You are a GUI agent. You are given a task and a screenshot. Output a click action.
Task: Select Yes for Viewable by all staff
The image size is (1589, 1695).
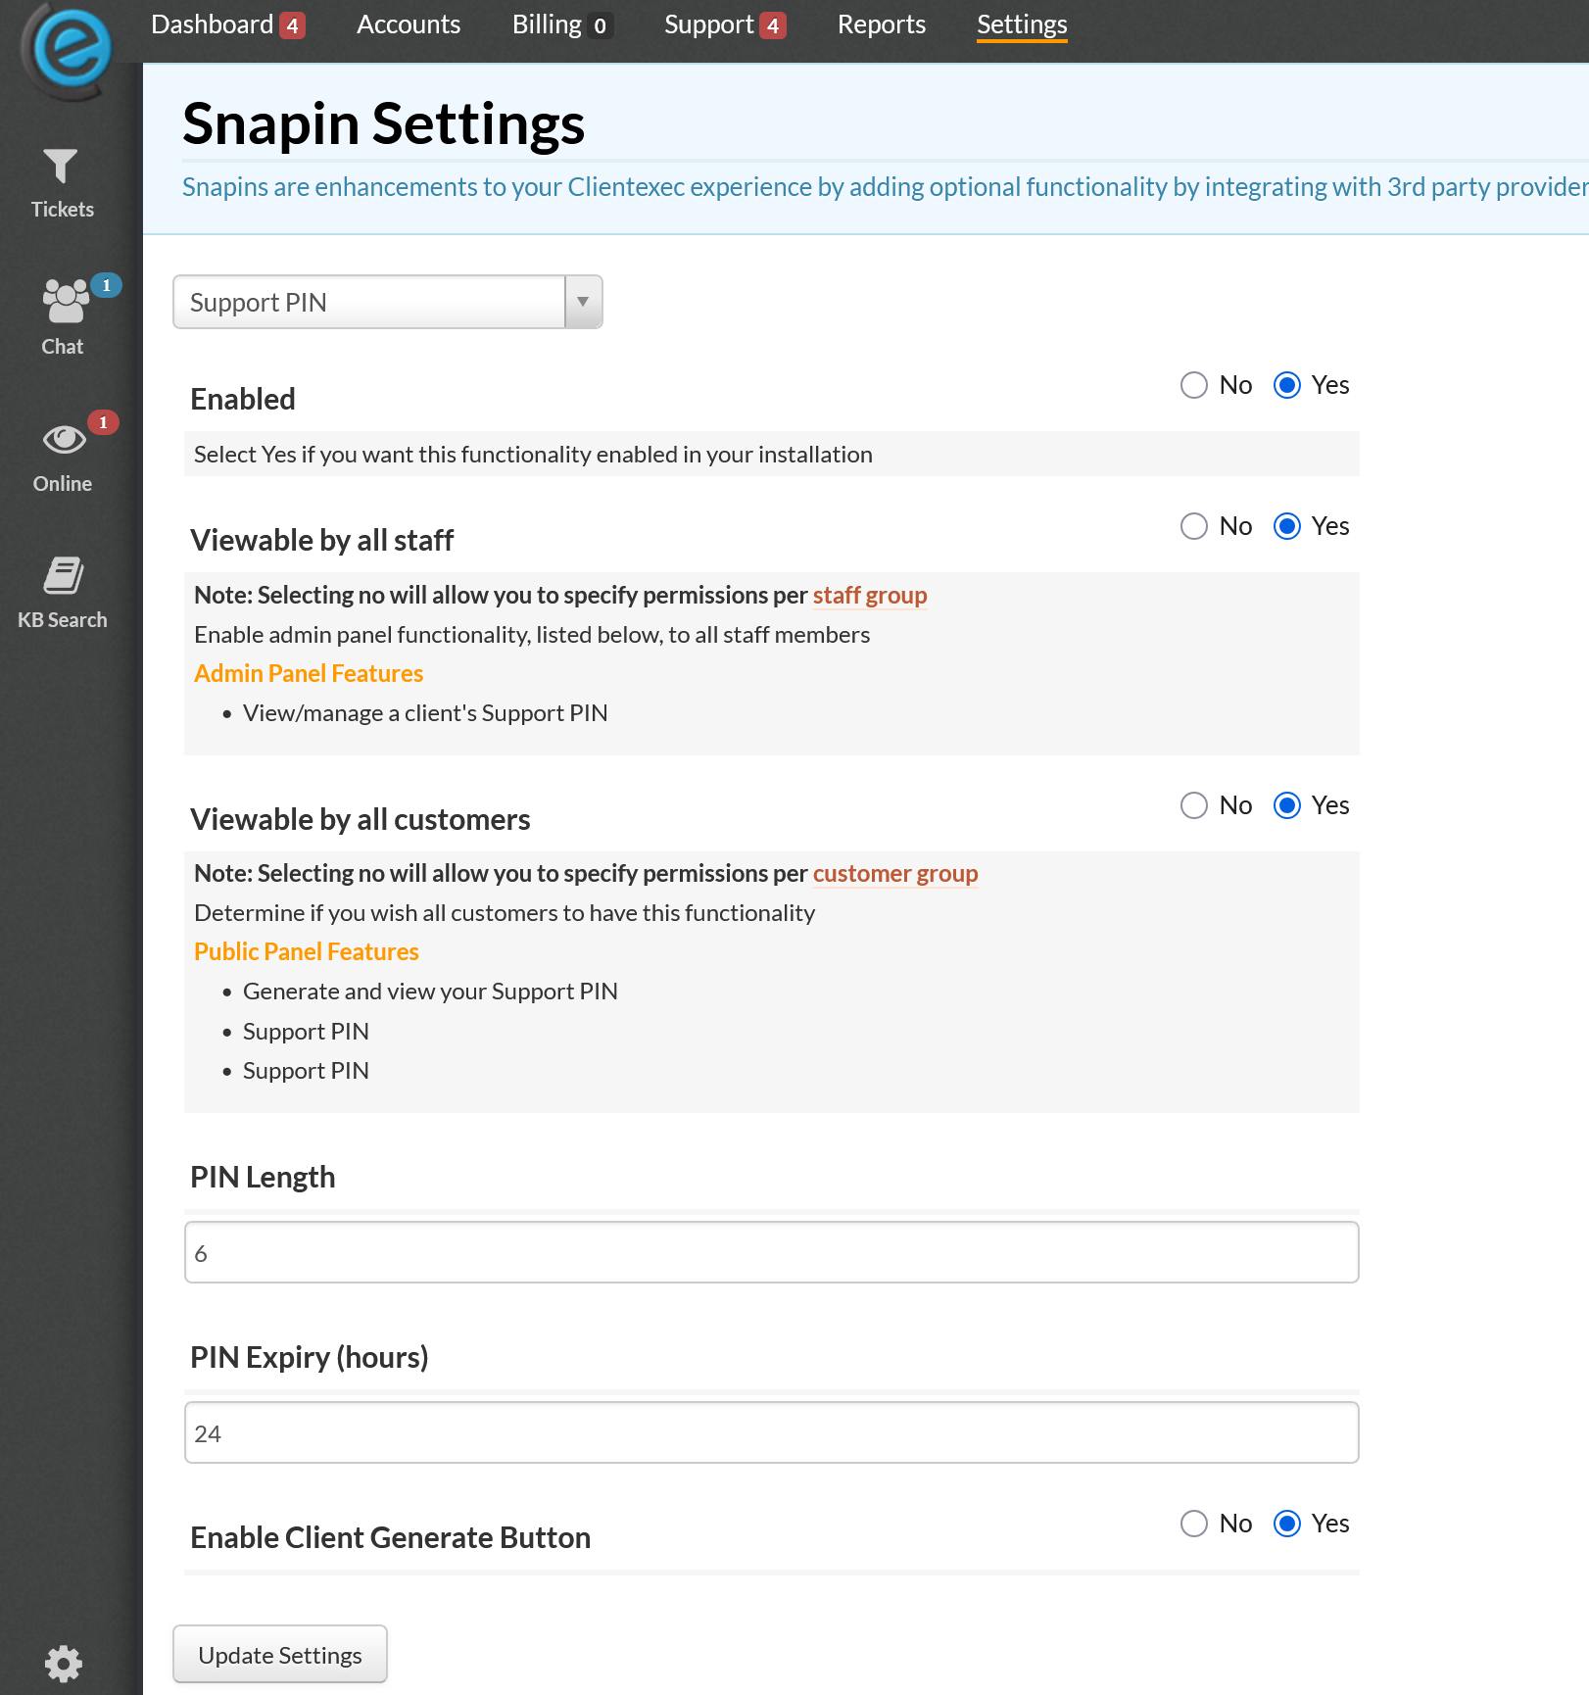[1287, 526]
